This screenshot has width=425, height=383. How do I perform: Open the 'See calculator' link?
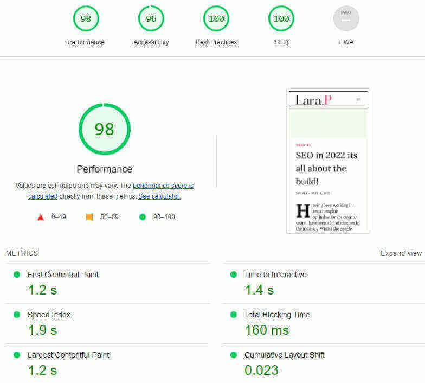tap(159, 196)
